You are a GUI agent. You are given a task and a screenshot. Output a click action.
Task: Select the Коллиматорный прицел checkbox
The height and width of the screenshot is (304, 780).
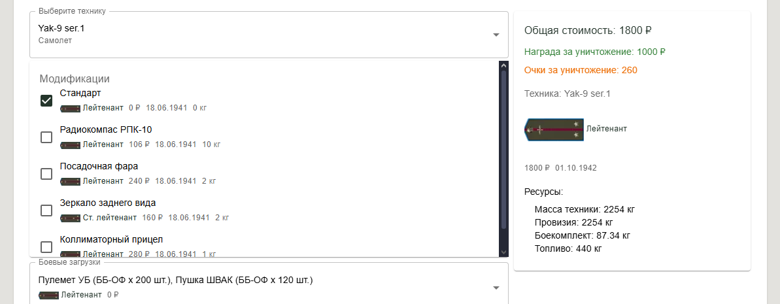tap(46, 247)
